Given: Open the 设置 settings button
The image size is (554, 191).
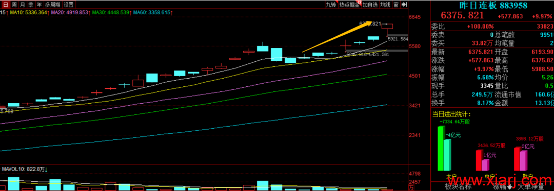Looking at the screenshot, I should (x=69, y=5).
